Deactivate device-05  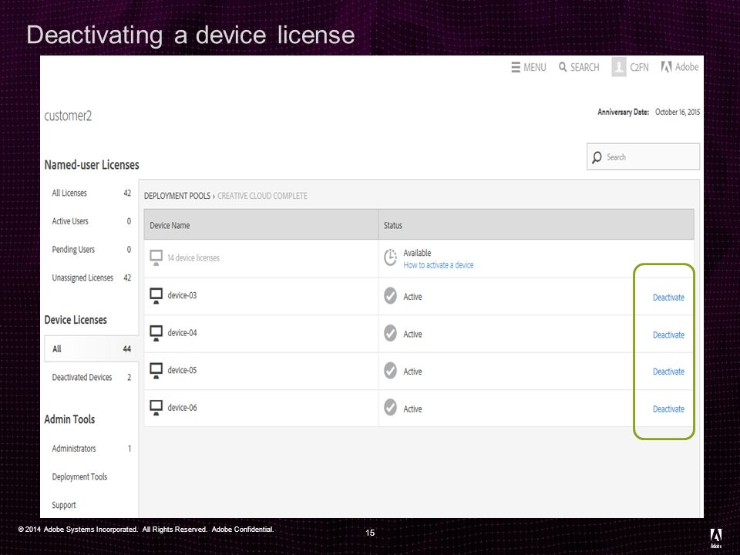click(x=668, y=372)
